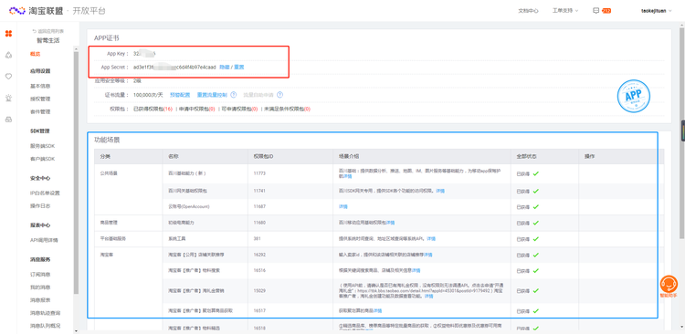Open 服务端SDK in the sidebar

click(x=42, y=146)
